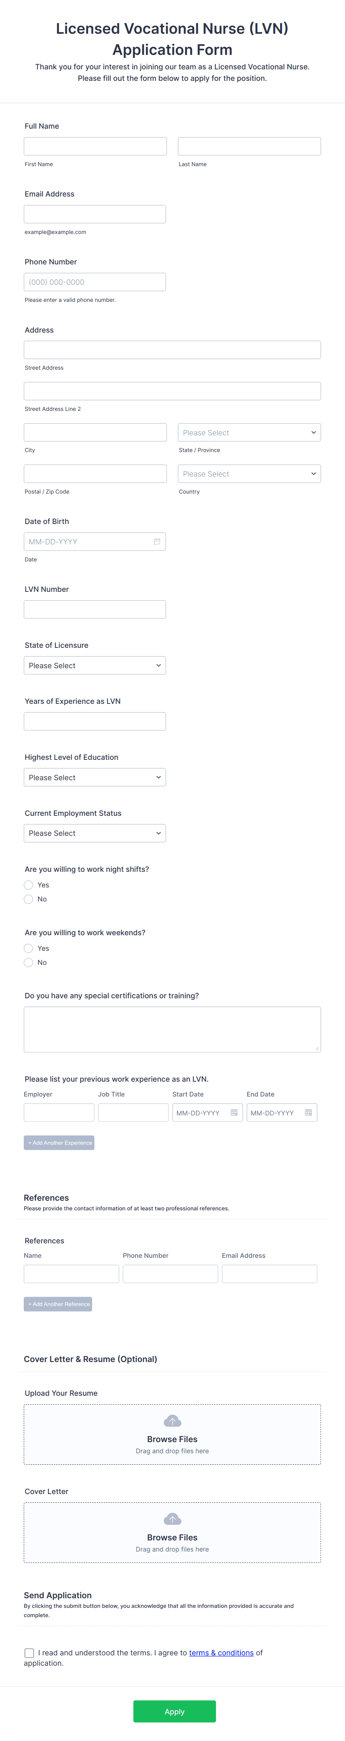Check the terms agreement checkbox
345x1741 pixels.
tap(29, 1652)
